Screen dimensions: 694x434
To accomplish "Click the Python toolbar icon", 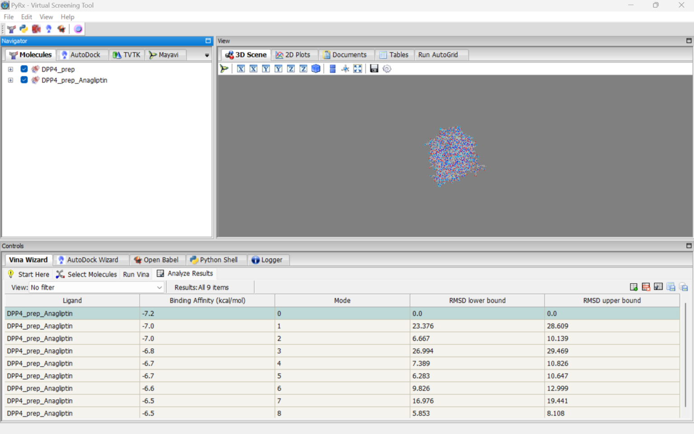I will click(23, 28).
